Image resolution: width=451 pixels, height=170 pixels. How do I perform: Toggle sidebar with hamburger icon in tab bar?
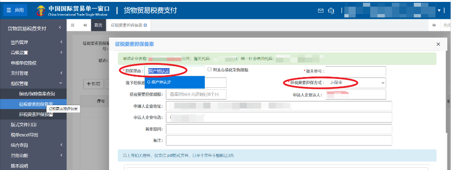(72, 25)
